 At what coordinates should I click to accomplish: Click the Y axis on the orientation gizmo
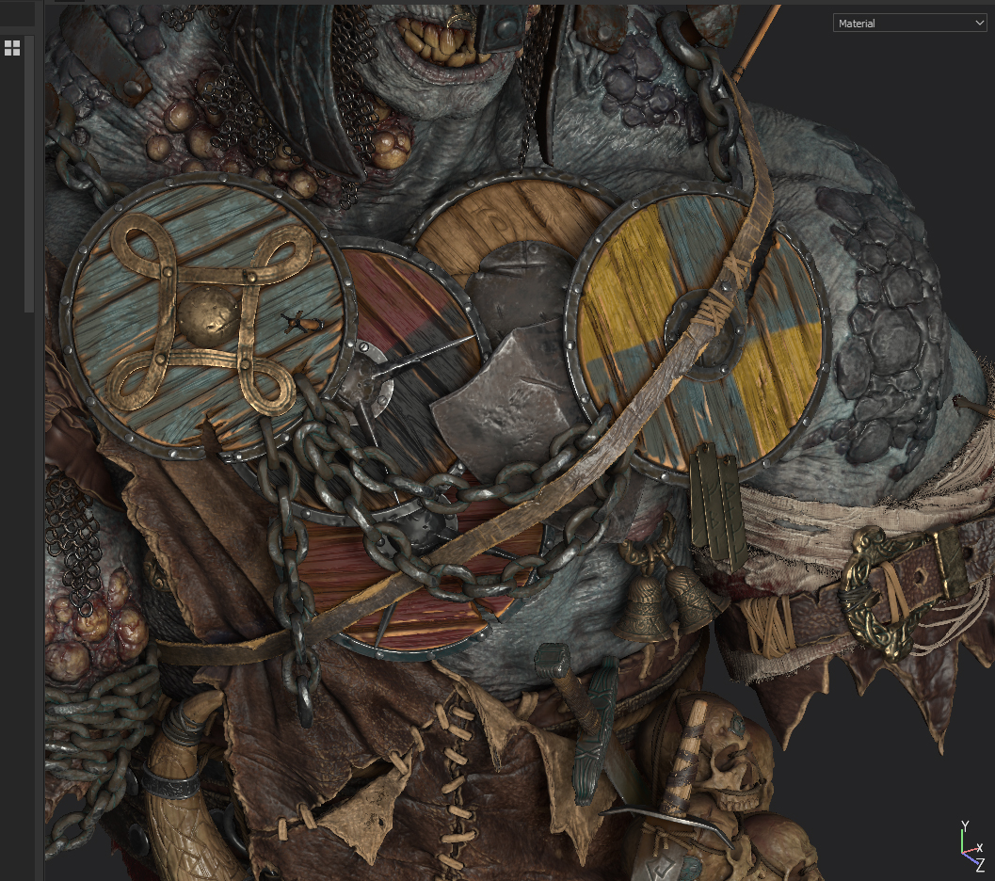click(x=964, y=827)
